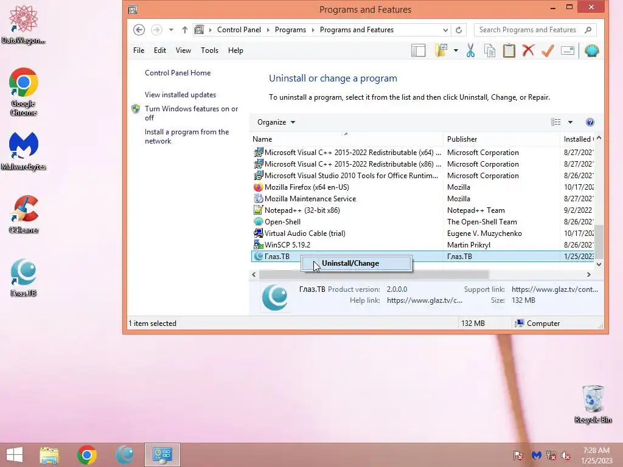Click Malwarebytes tray icon
623x467 pixels.
pyautogui.click(x=537, y=455)
